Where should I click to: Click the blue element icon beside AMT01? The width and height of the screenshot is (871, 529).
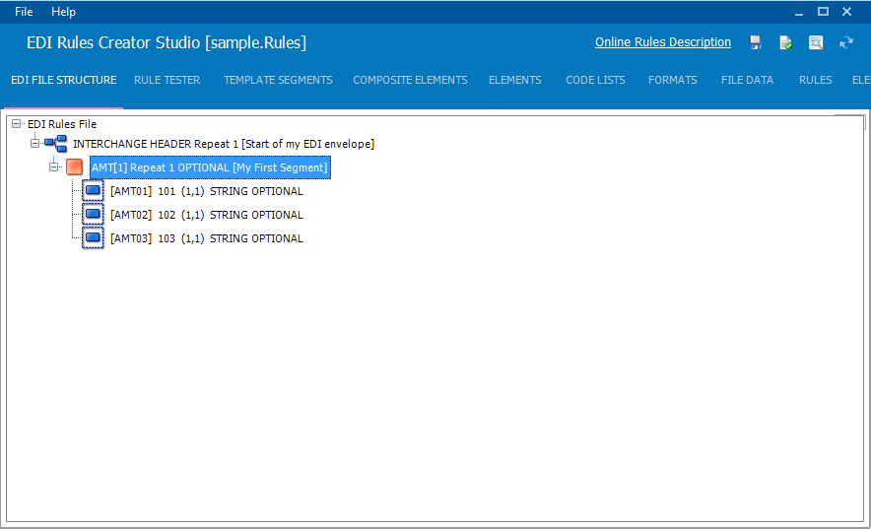click(x=93, y=191)
